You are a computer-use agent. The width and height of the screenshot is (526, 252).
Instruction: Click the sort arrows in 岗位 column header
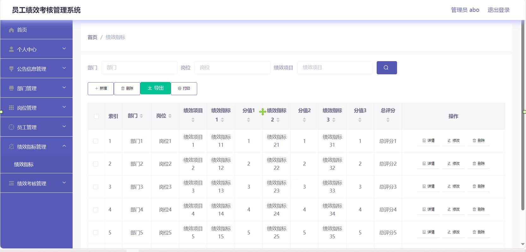click(x=170, y=116)
